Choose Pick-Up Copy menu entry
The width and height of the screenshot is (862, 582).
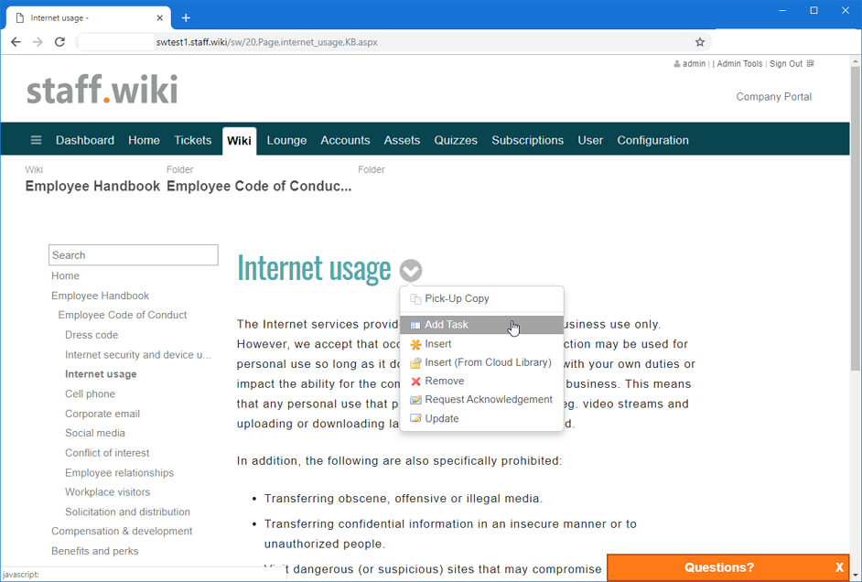[x=481, y=299]
